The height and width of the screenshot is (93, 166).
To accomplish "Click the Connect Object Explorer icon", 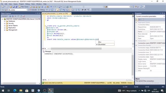I will pyautogui.click(x=10, y=16).
